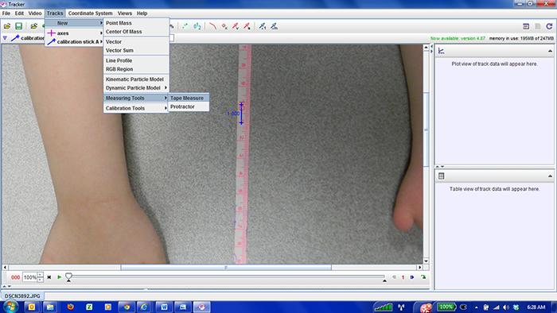Open the notes page icon
This screenshot has height=313, width=557.
tap(526, 26)
